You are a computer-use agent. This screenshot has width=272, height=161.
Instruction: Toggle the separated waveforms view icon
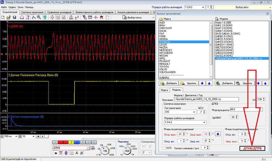58,18
